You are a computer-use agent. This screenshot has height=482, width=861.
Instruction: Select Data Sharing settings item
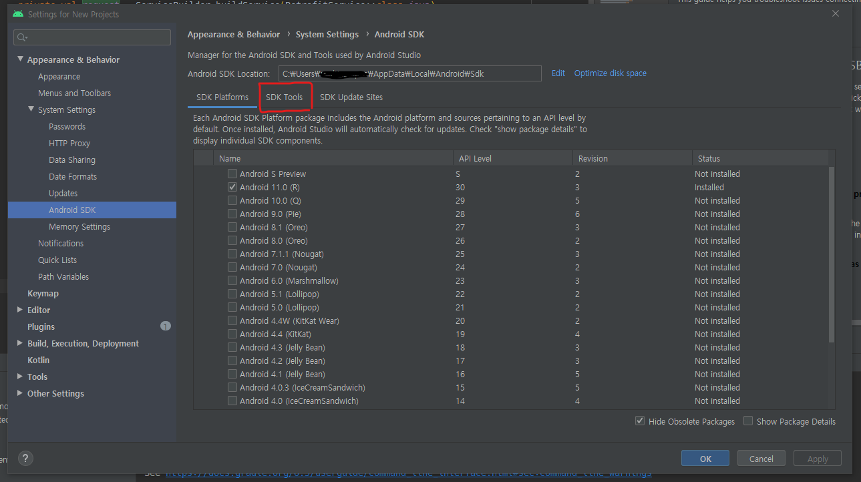click(72, 160)
